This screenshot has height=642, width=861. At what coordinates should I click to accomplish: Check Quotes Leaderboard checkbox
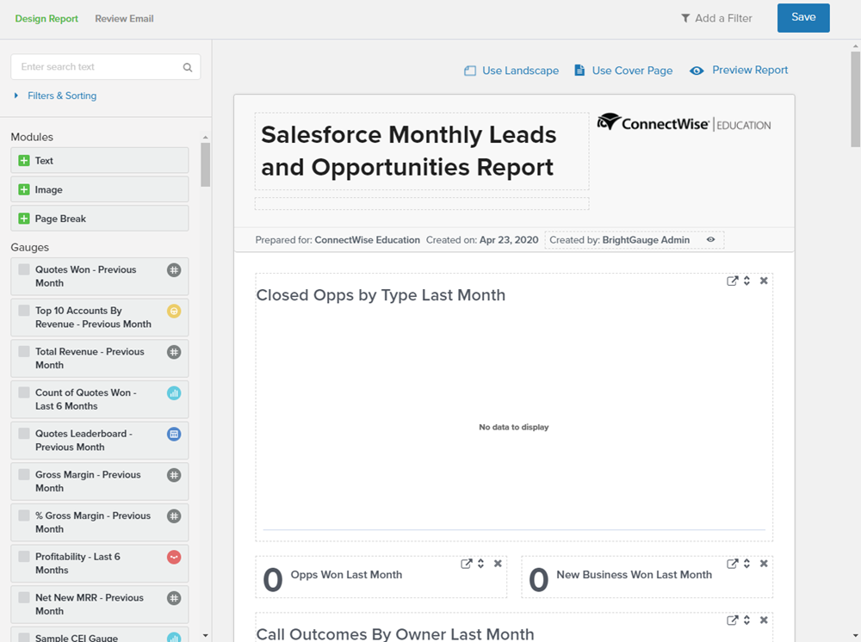24,434
